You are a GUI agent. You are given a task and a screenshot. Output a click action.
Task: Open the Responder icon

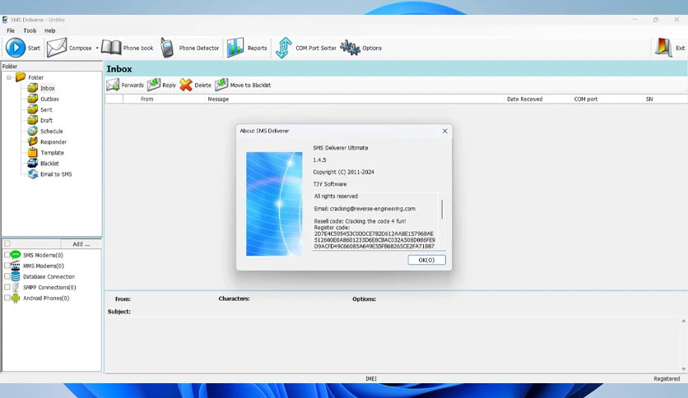pos(32,141)
